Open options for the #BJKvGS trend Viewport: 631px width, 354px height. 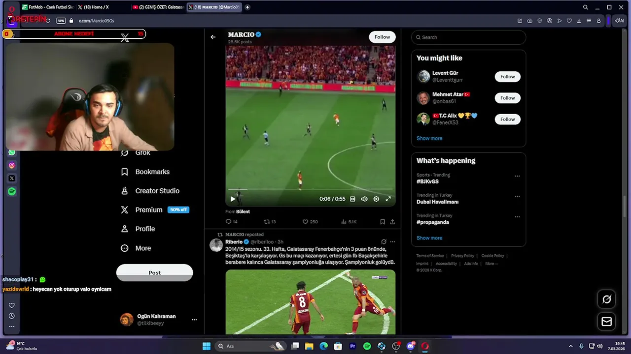coord(517,176)
